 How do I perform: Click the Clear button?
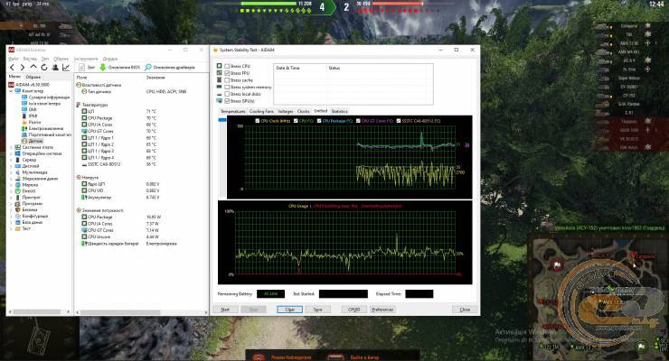[x=289, y=310]
